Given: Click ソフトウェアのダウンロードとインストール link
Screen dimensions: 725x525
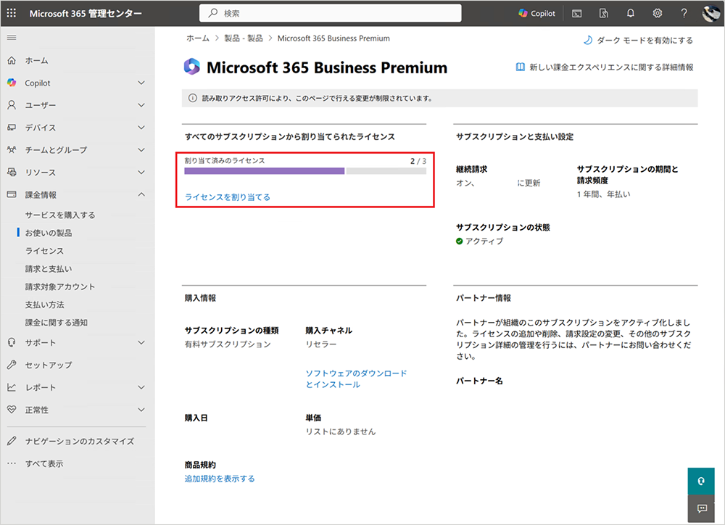Looking at the screenshot, I should point(356,379).
